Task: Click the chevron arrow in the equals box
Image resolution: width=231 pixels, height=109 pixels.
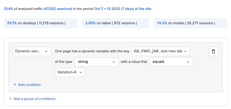Action: coord(188,62)
